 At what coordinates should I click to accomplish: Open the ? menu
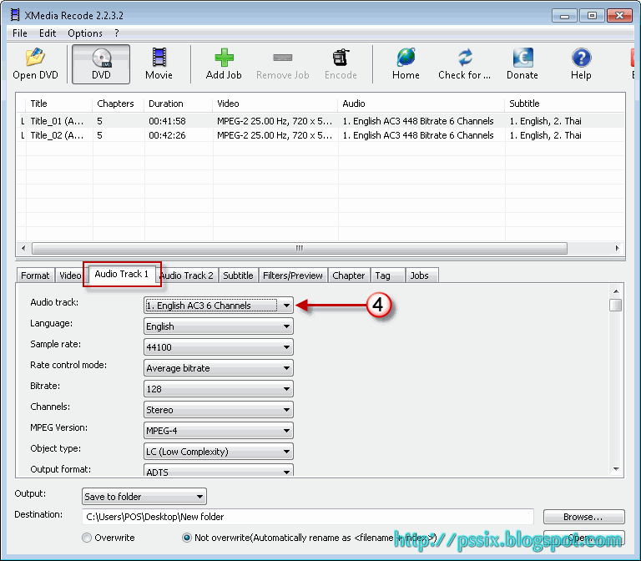pos(117,33)
